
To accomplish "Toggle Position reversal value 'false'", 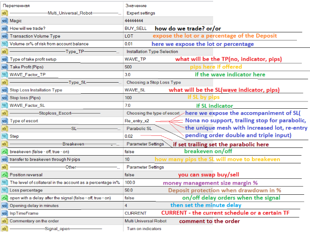I will click(129, 175).
